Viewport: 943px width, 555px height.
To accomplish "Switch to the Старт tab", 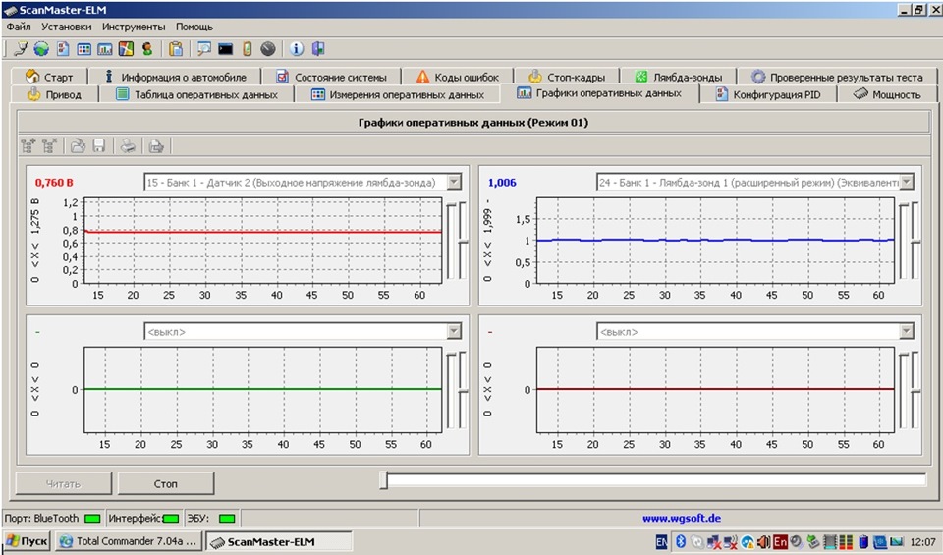I will click(49, 77).
